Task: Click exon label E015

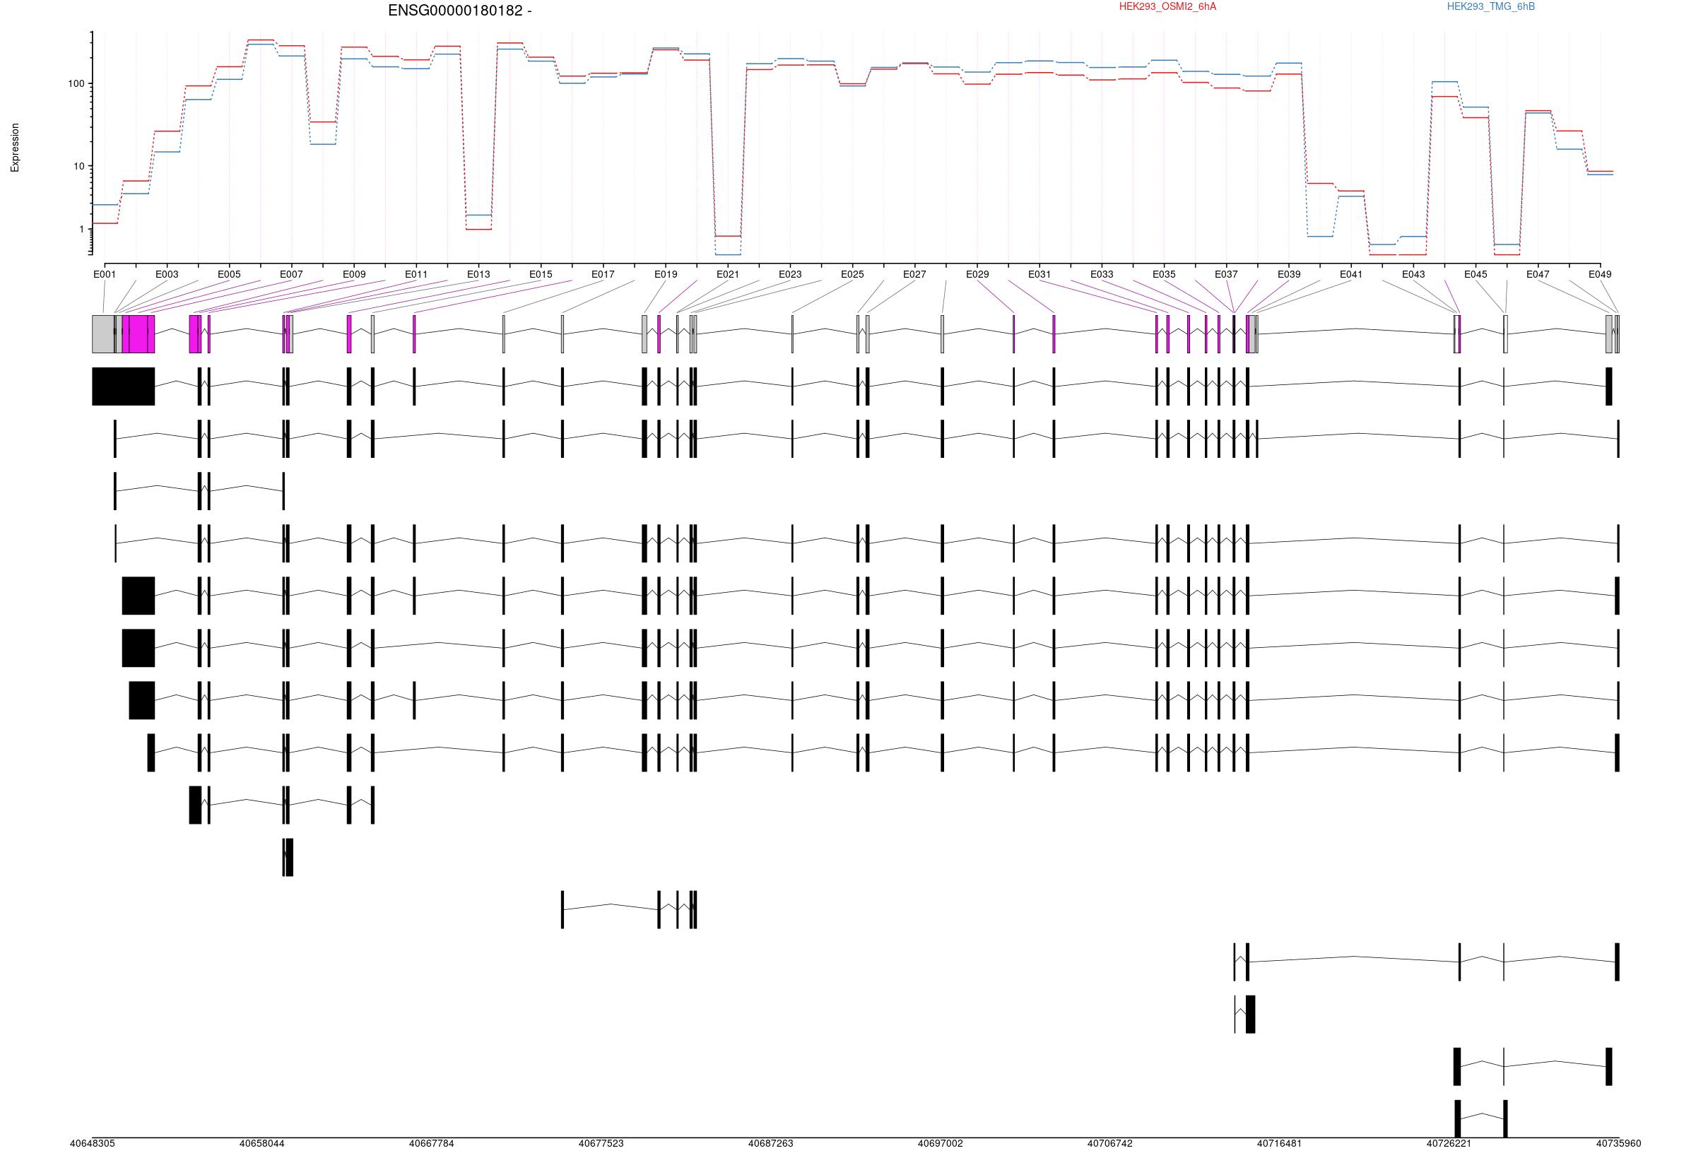Action: [541, 274]
